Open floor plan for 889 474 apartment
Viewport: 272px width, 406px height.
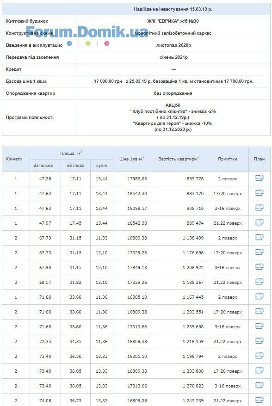(260, 222)
